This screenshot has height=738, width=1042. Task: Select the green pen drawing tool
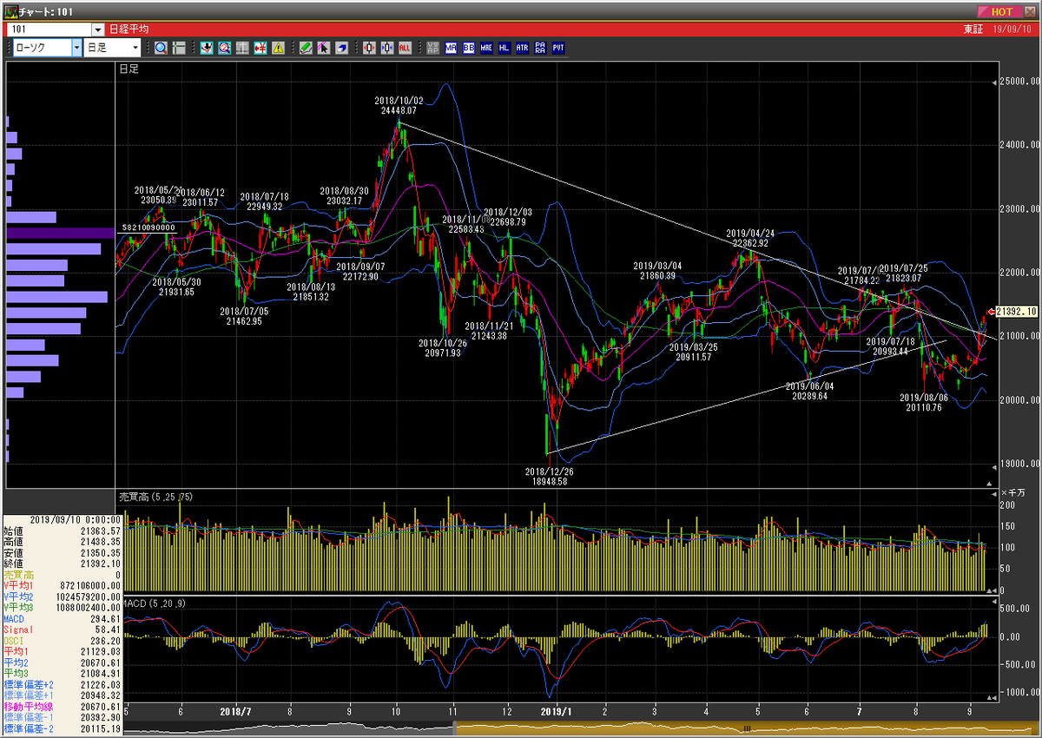point(306,48)
